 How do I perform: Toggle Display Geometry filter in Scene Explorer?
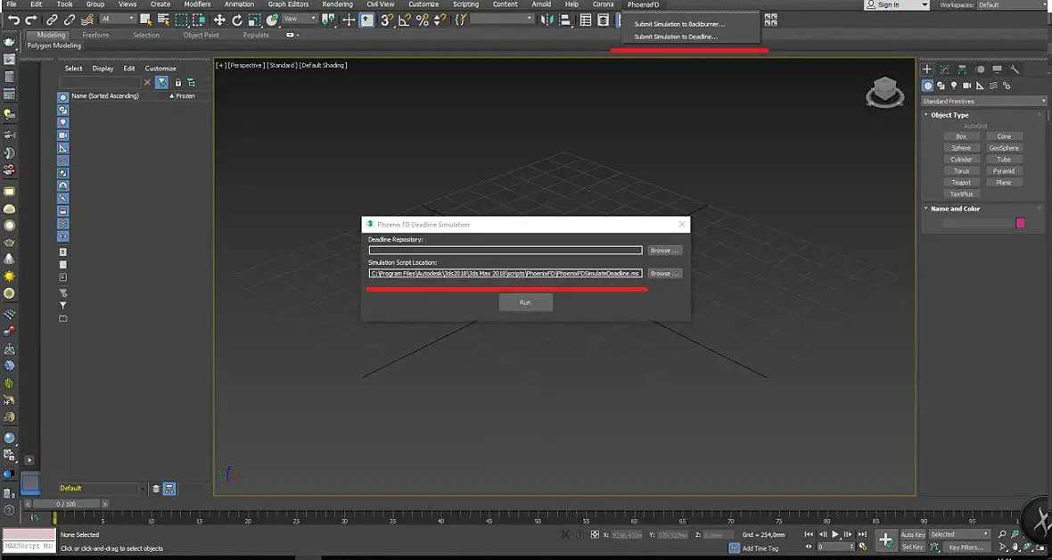[x=63, y=97]
